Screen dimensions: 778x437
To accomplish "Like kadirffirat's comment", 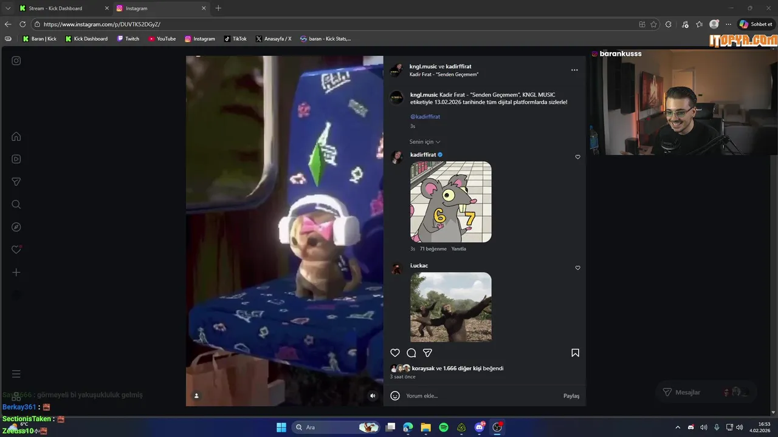I will [x=577, y=157].
